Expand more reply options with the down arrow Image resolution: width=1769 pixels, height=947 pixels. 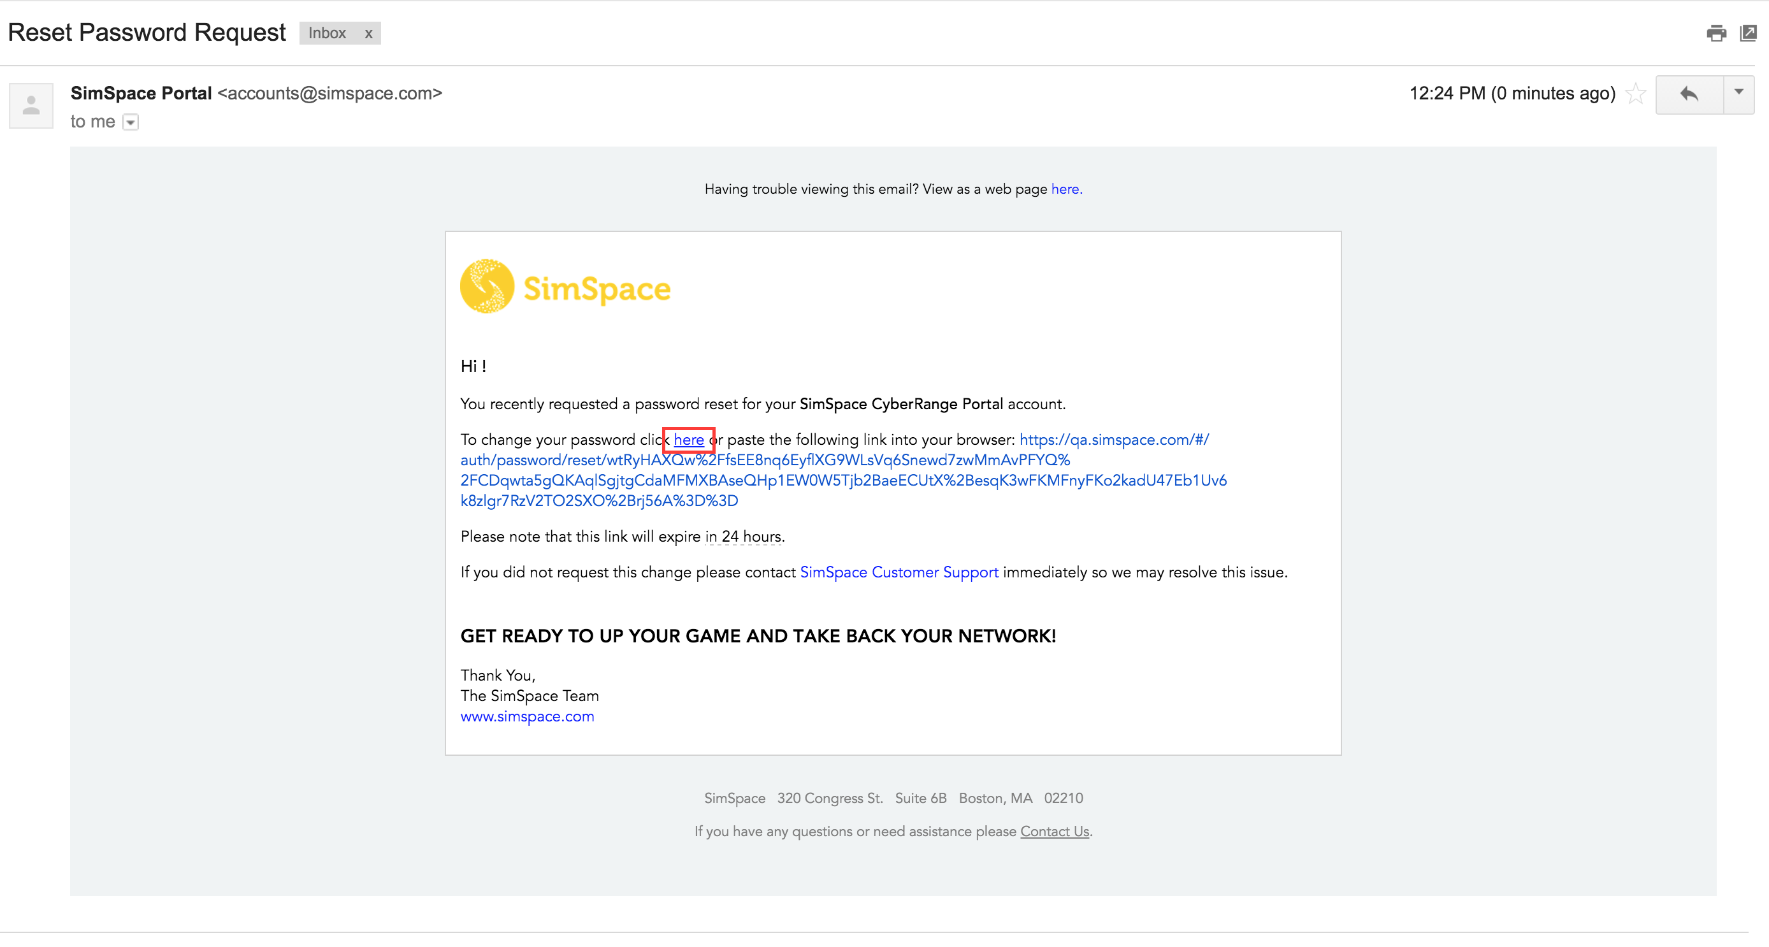(x=1740, y=94)
